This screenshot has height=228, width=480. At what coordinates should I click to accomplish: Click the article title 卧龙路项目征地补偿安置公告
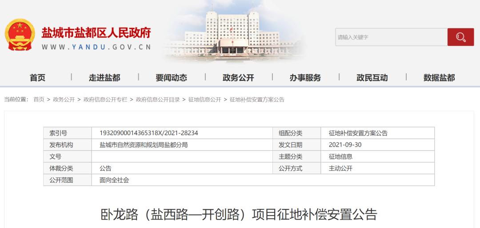[239, 215]
